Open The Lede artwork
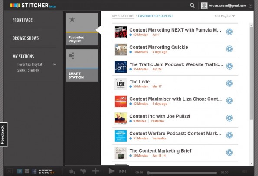This screenshot has width=258, height=176. click(x=121, y=84)
